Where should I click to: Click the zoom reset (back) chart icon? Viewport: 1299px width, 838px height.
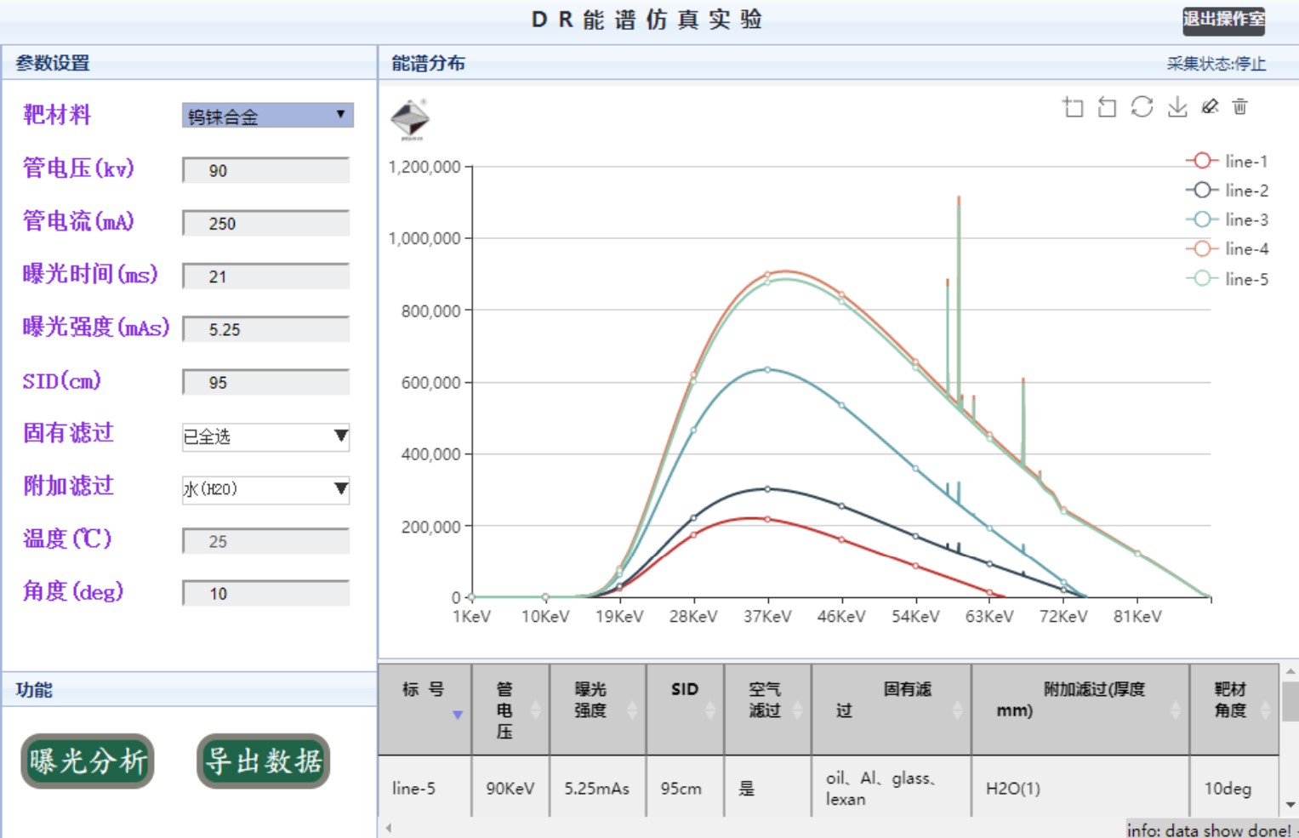click(x=1107, y=107)
